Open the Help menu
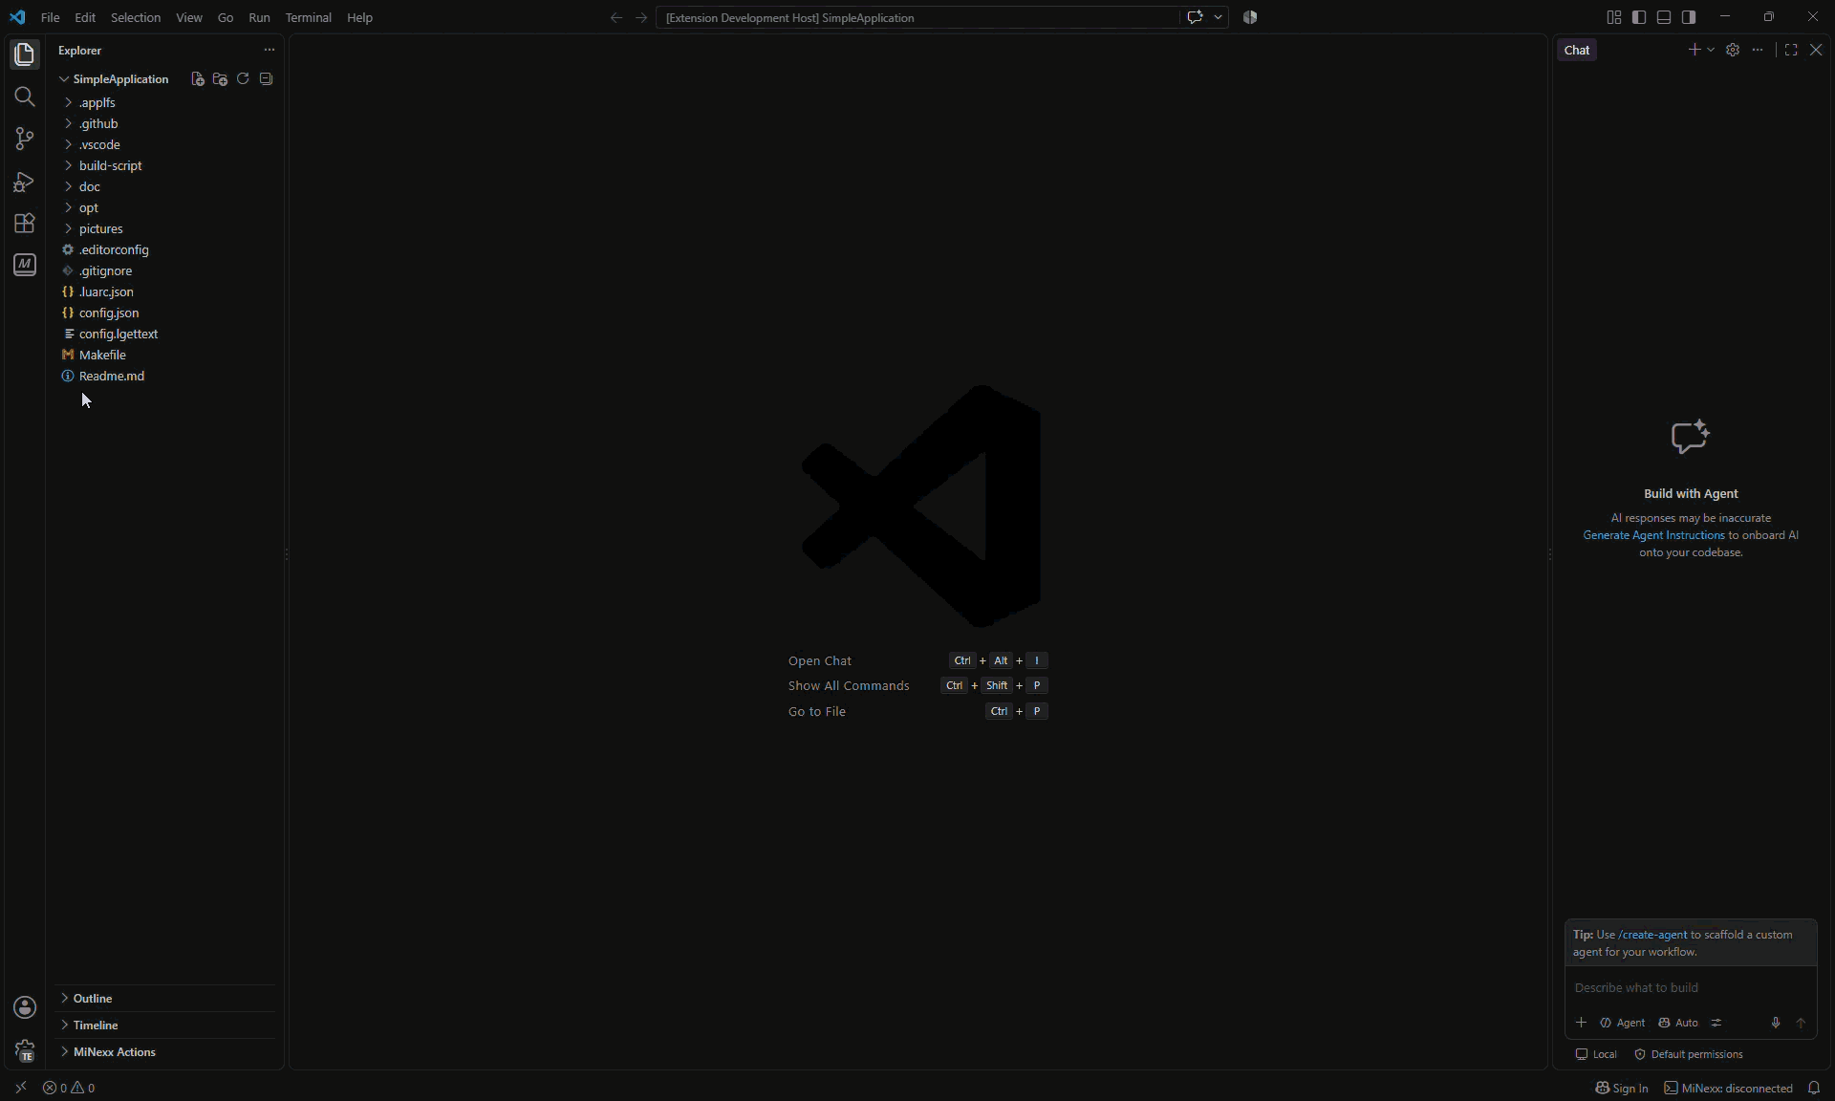Image resolution: width=1835 pixels, height=1101 pixels. 359,17
